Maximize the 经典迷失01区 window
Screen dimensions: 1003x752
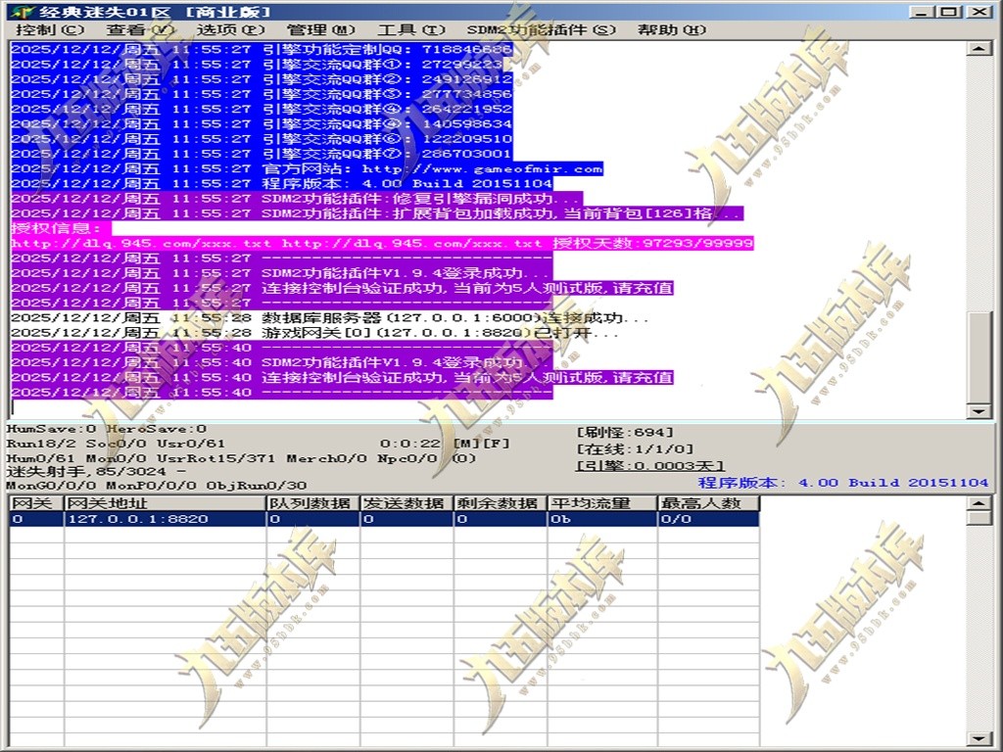point(950,12)
